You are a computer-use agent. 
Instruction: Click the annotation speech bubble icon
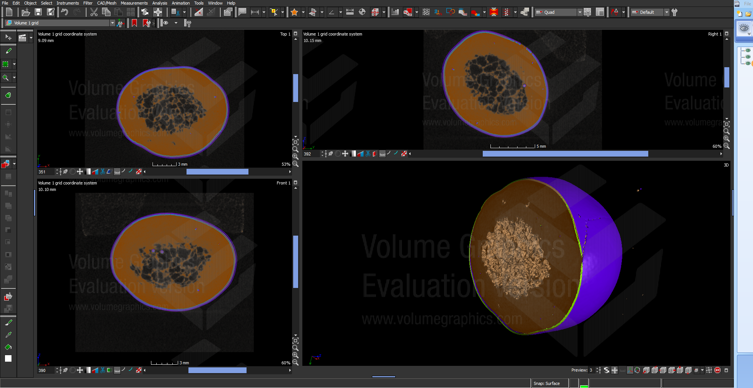242,12
